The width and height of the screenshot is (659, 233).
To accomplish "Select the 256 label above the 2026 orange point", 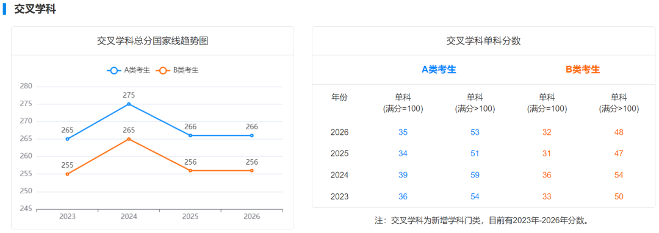I will [x=252, y=162].
